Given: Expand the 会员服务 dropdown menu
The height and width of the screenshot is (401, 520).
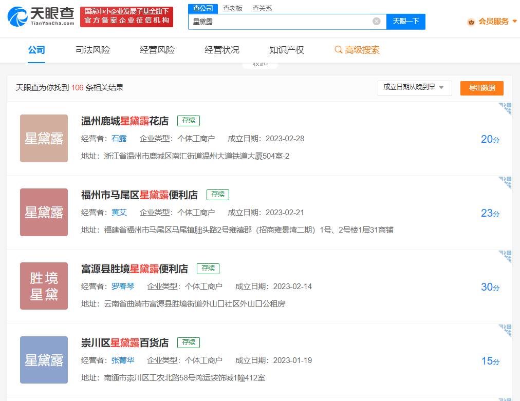Looking at the screenshot, I should [x=514, y=22].
